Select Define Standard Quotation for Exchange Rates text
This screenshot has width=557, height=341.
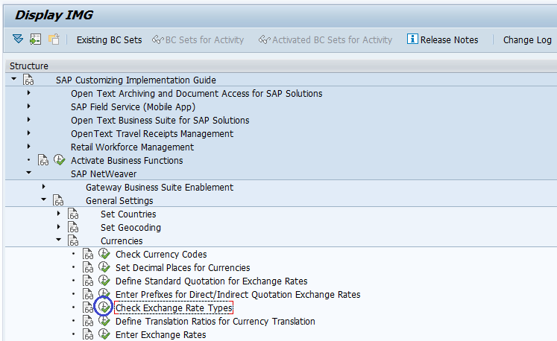(211, 281)
